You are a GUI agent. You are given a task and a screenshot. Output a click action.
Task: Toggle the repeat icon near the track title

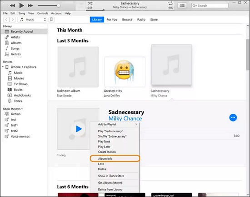coord(170,3)
